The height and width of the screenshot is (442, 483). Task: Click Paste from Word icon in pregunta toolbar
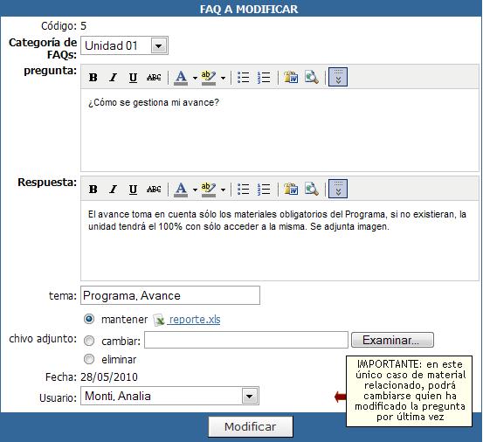[291, 77]
